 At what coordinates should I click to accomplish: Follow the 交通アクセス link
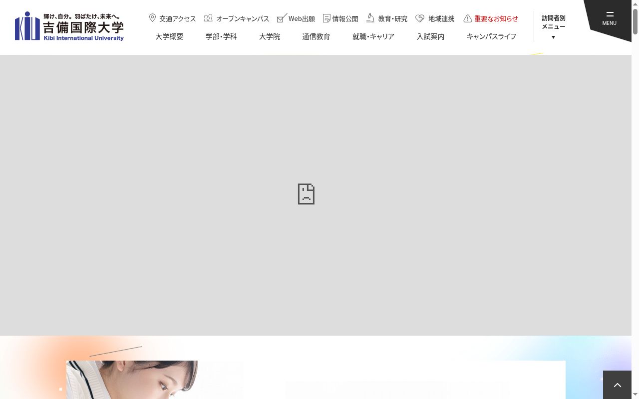pos(178,18)
